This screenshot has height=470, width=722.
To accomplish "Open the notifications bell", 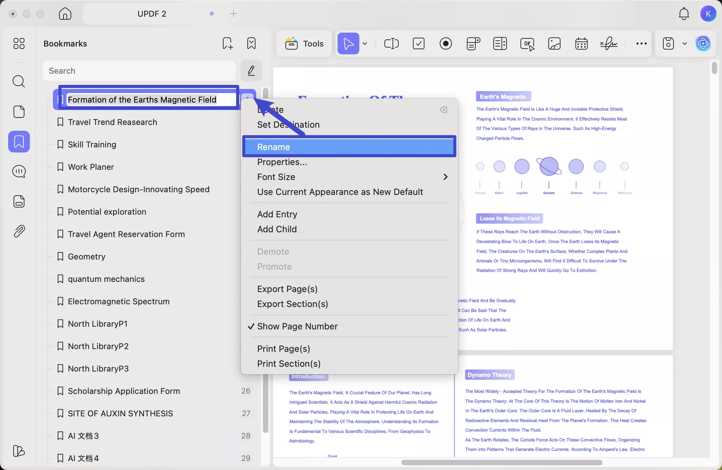I will click(684, 14).
